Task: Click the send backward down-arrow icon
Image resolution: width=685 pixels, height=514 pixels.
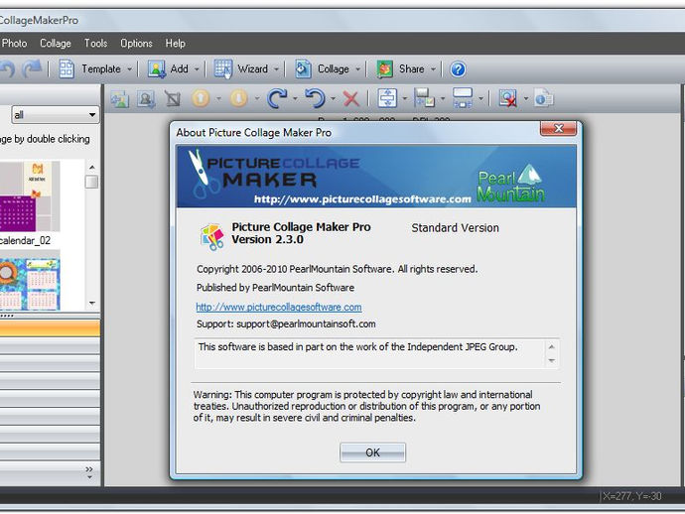Action: tap(238, 98)
